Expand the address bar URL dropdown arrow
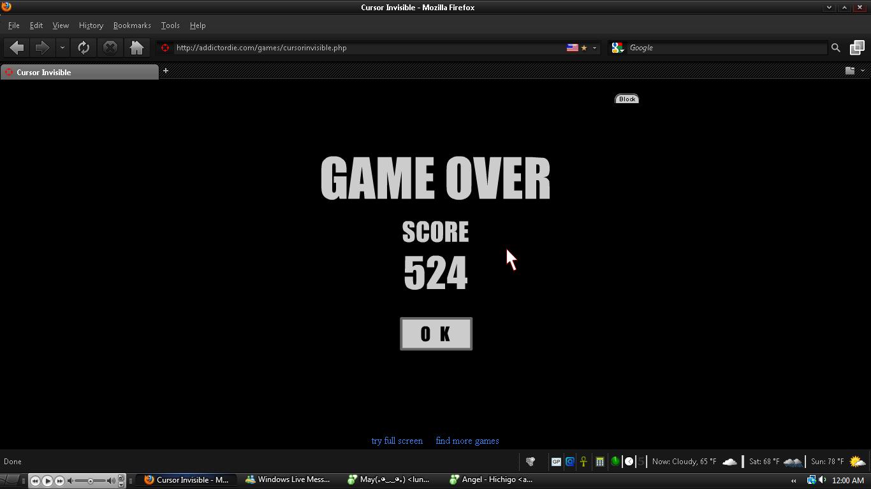This screenshot has height=489, width=871. (594, 48)
